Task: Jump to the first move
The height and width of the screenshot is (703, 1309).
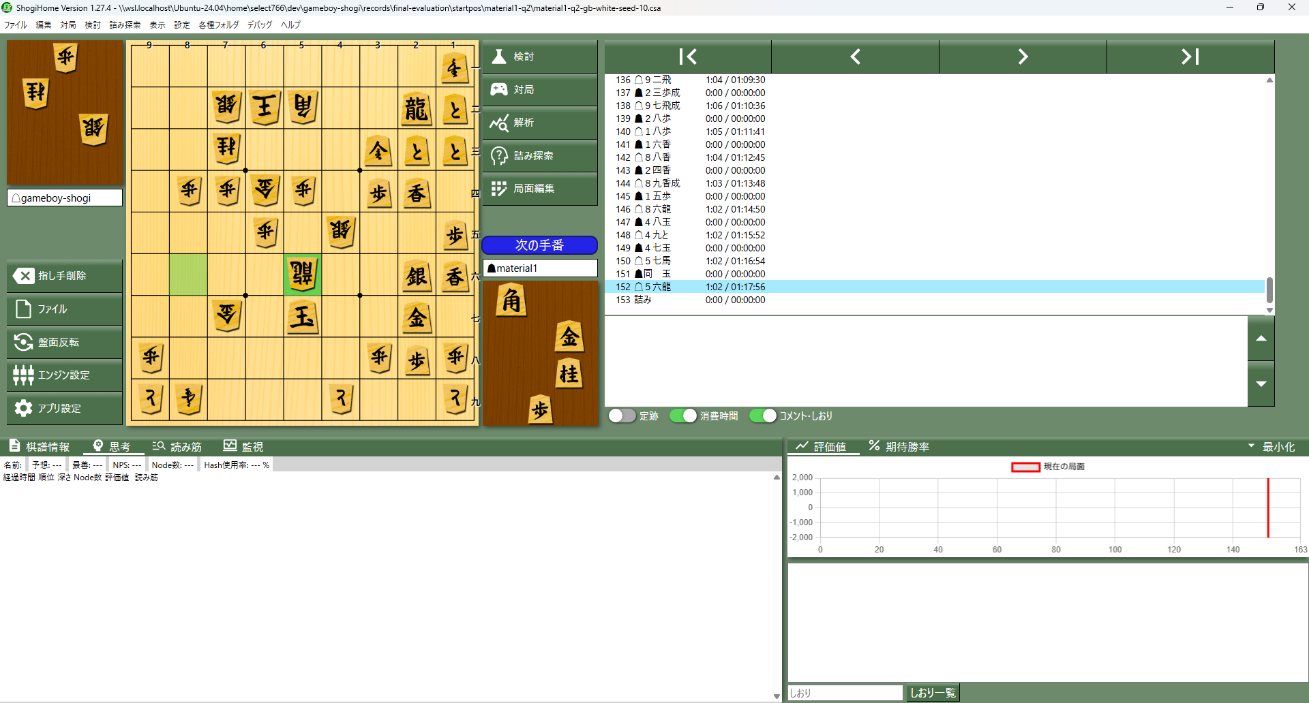Action: 688,57
